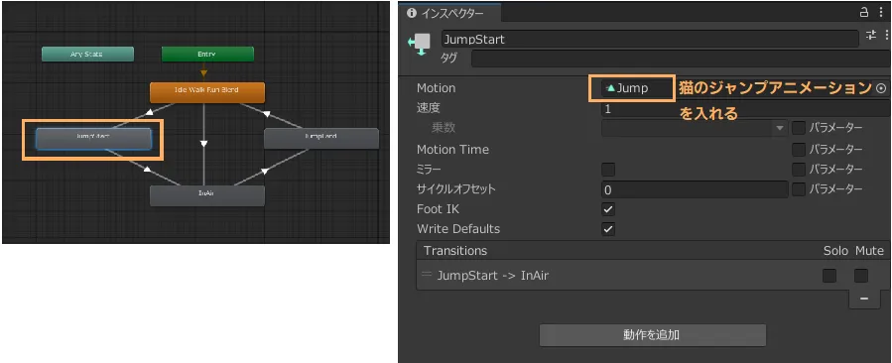The width and height of the screenshot is (892, 363).
Task: Click the 速度 property label
Action: click(x=428, y=108)
